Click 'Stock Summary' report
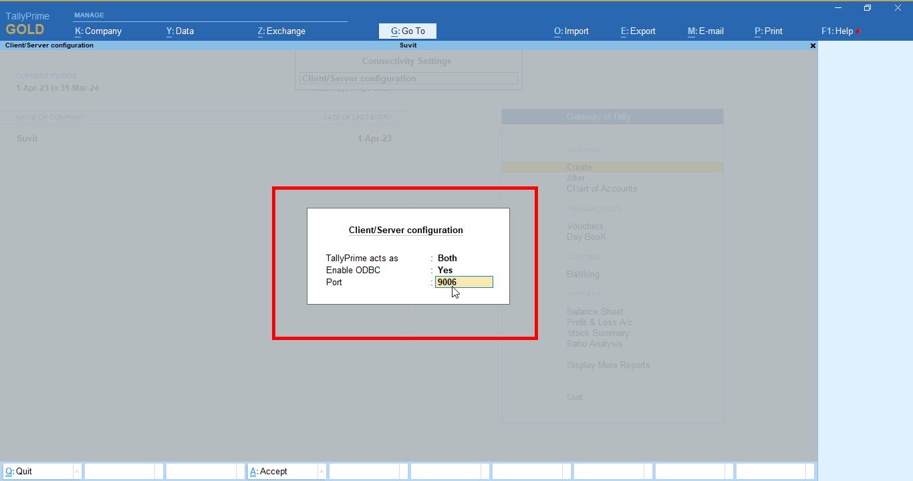913x481 pixels. (x=598, y=333)
